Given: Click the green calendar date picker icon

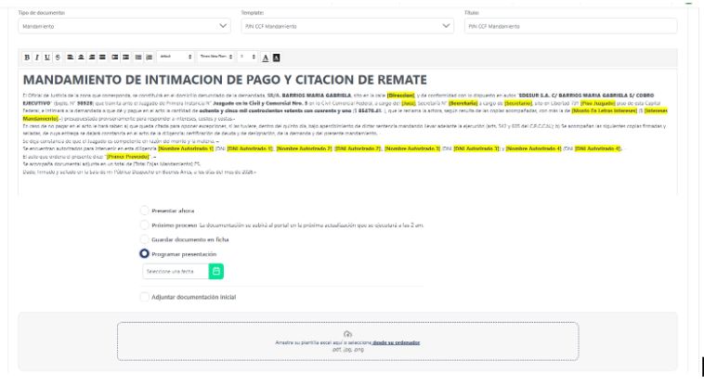Looking at the screenshot, I should click(216, 271).
